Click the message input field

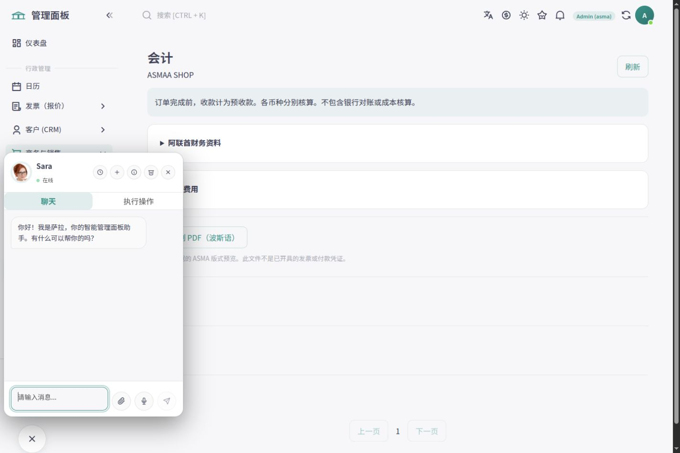(60, 399)
